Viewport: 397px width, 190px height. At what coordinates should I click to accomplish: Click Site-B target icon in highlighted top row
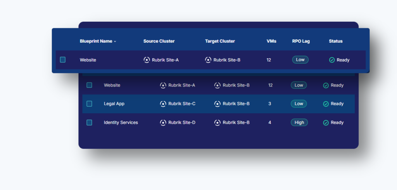pyautogui.click(x=208, y=60)
